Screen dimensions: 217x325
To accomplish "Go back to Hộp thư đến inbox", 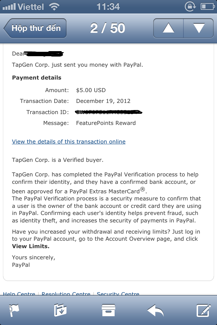I will pos(35,28).
